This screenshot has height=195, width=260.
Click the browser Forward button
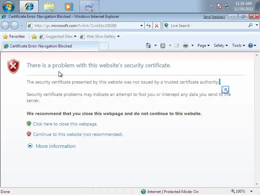click(14, 26)
